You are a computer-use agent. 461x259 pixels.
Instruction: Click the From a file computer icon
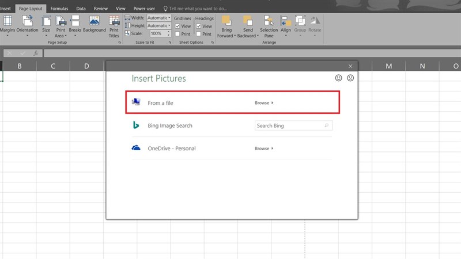coord(136,102)
